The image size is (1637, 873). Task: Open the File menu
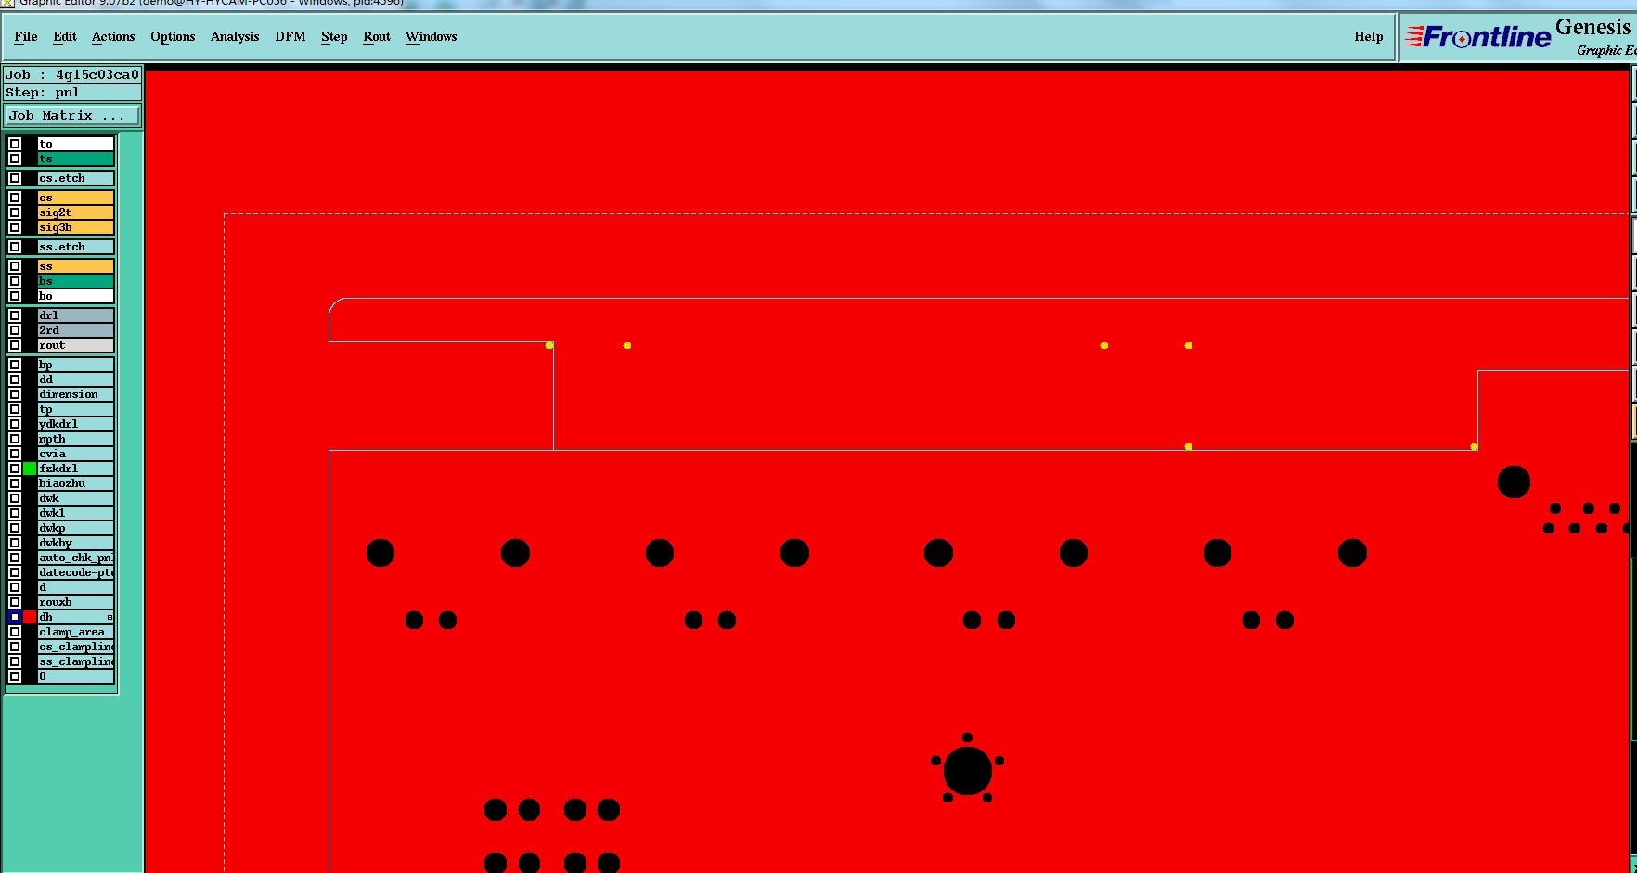26,36
